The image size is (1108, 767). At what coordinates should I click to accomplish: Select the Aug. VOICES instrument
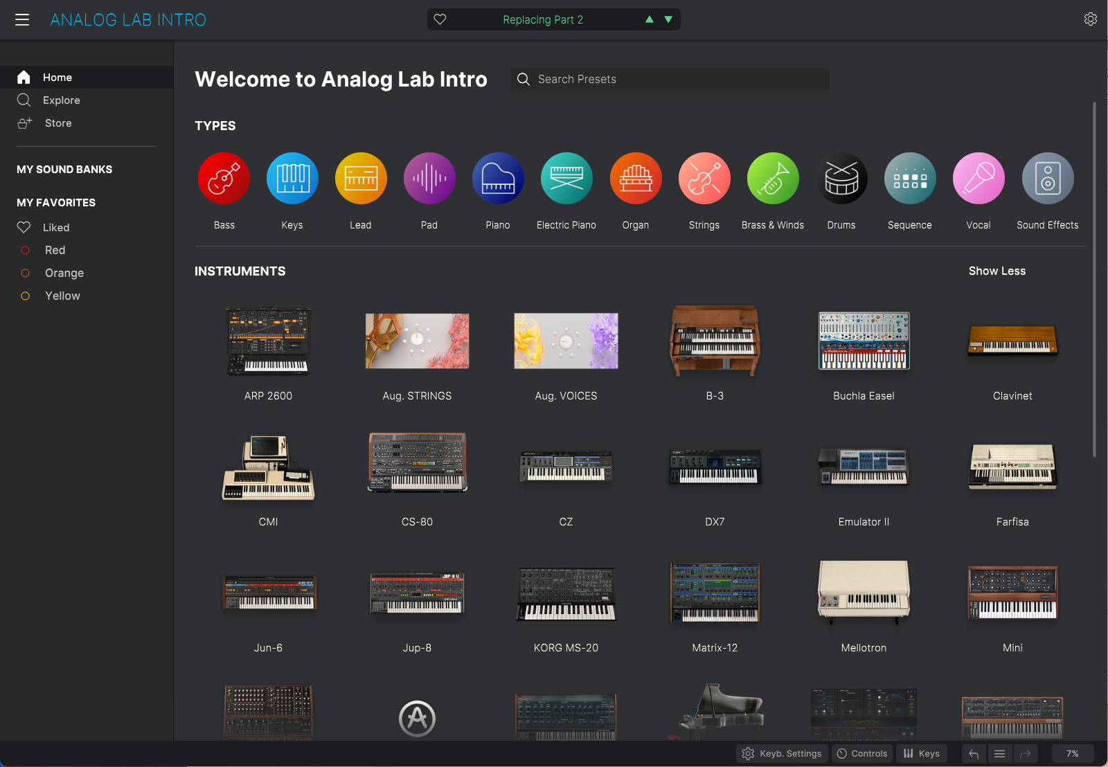[566, 341]
